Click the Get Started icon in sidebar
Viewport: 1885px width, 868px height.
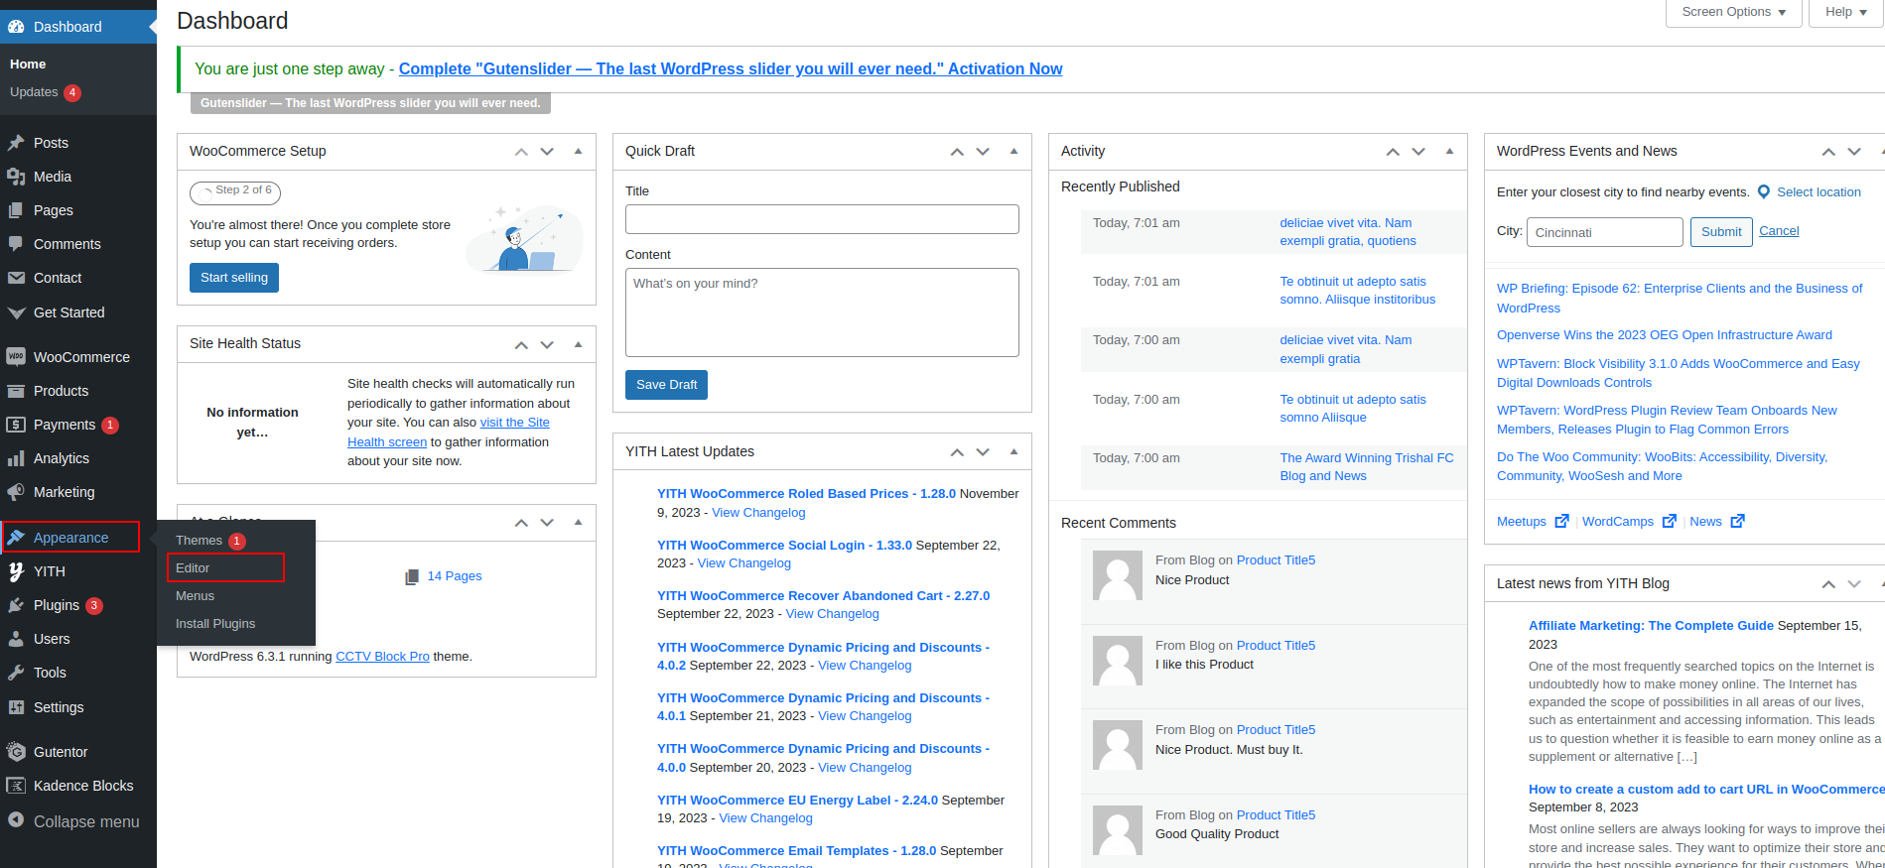[x=16, y=312]
